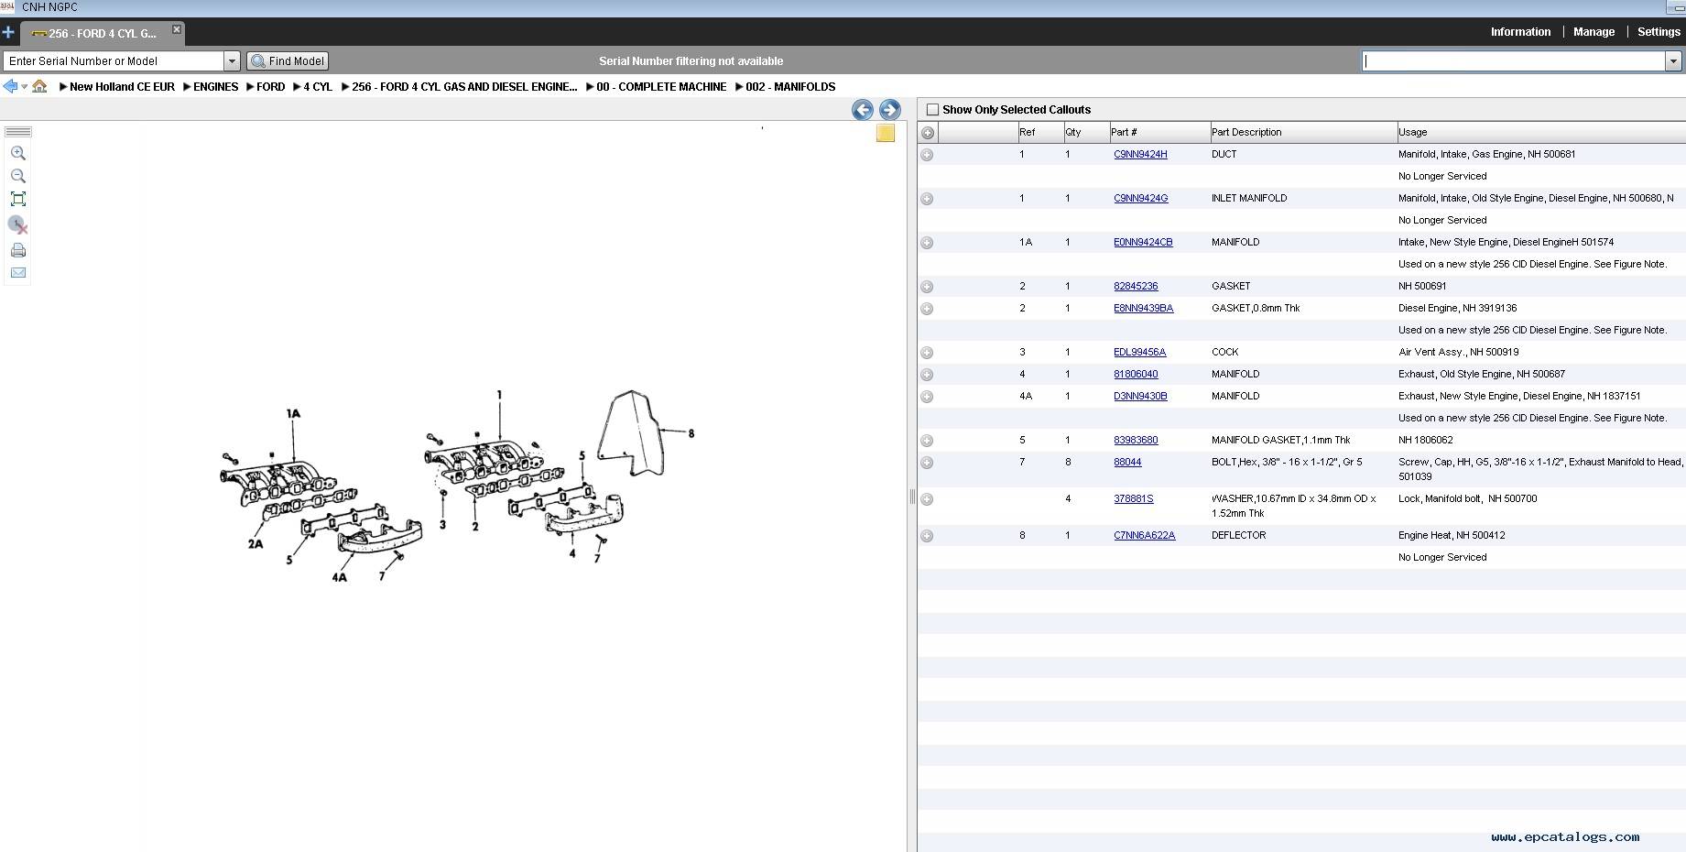Click the email envelope icon
The height and width of the screenshot is (852, 1686).
click(17, 273)
